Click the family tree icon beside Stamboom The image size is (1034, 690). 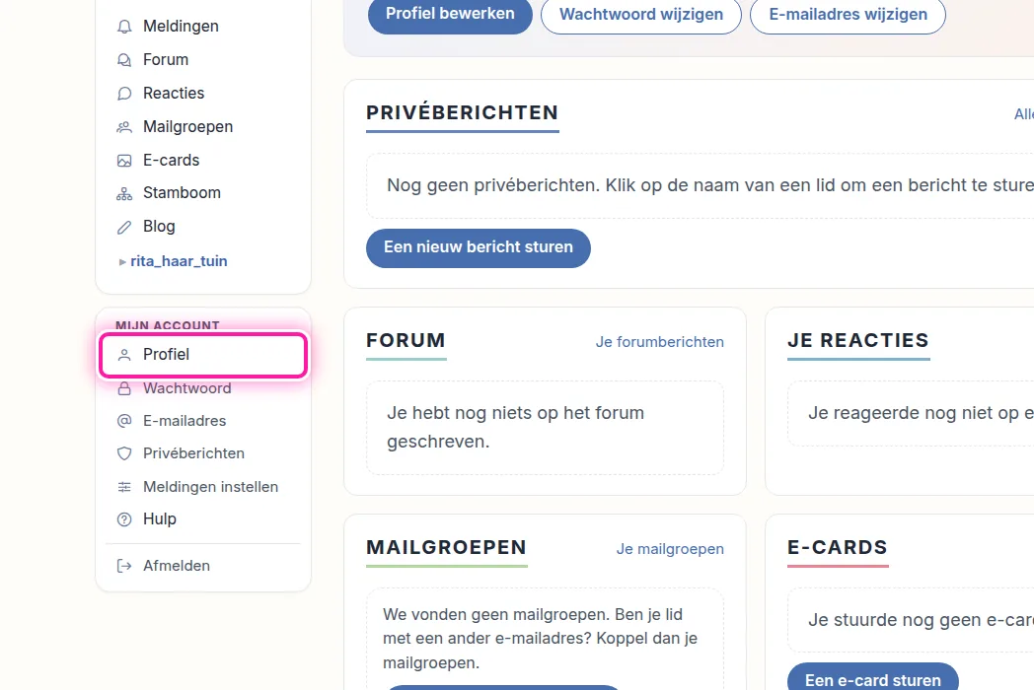pos(124,194)
